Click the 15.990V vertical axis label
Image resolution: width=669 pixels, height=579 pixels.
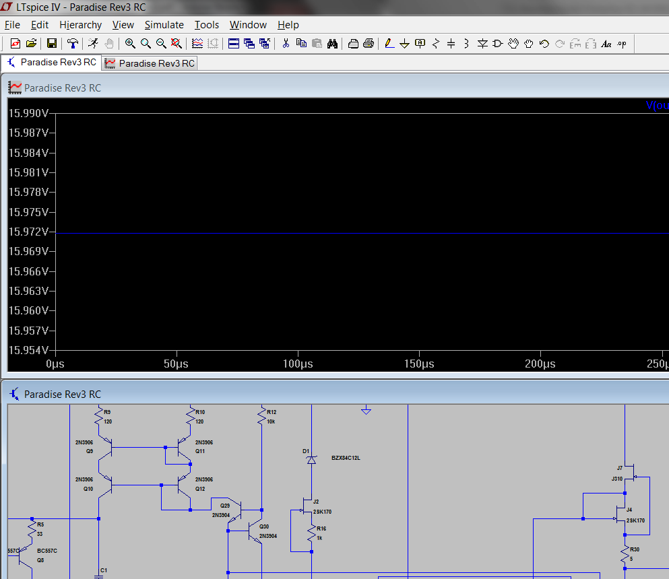tap(28, 113)
